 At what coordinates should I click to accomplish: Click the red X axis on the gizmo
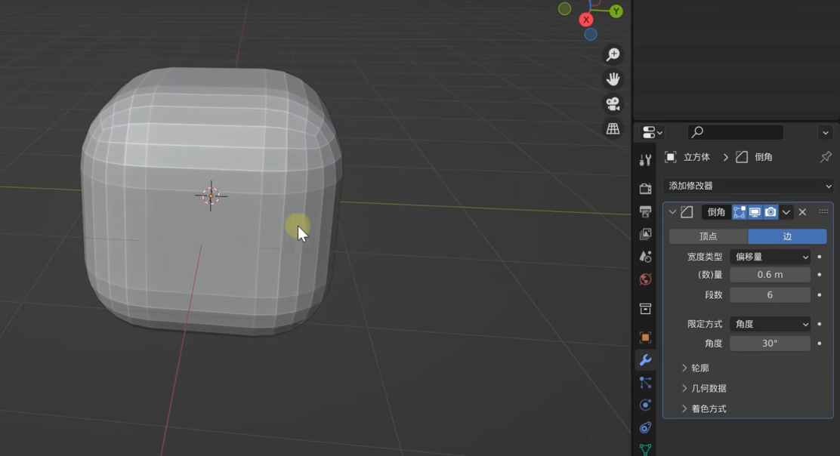point(586,20)
